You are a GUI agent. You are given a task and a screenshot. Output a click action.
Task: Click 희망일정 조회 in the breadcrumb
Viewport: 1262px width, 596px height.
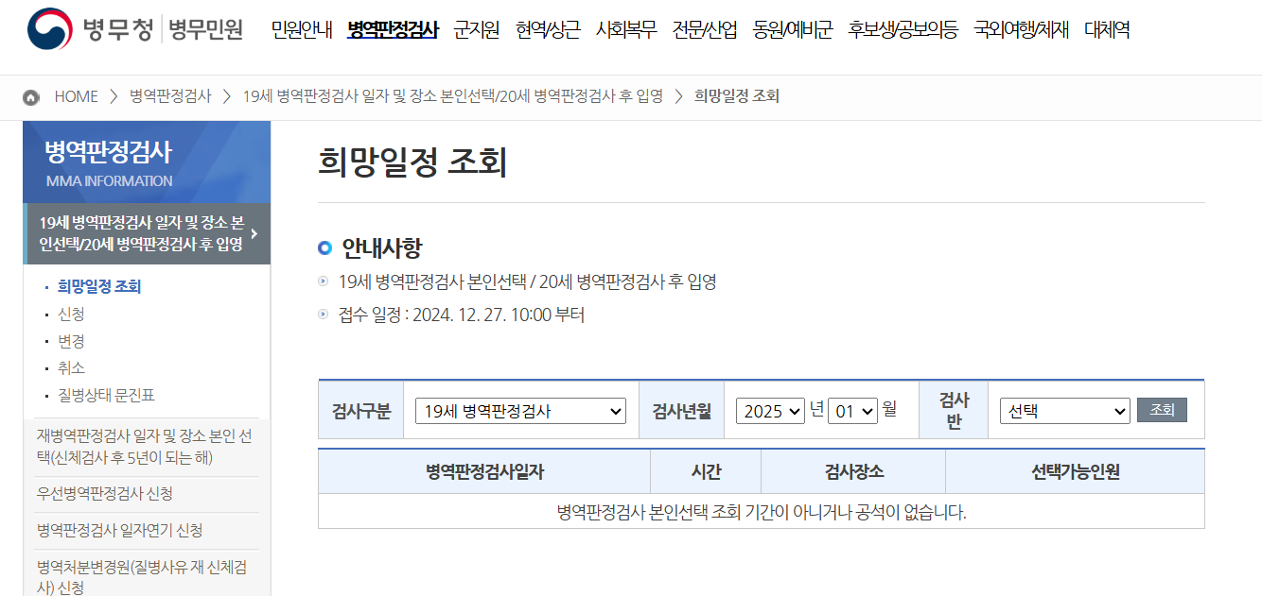coord(737,96)
